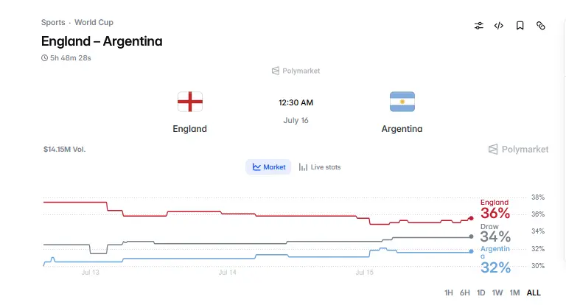Open the World Cup breadcrumb link
Screen dimensions: 566x305
point(94,22)
